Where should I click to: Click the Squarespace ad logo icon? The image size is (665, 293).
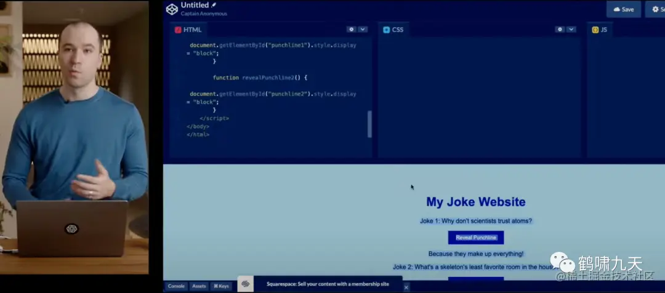[x=246, y=284]
